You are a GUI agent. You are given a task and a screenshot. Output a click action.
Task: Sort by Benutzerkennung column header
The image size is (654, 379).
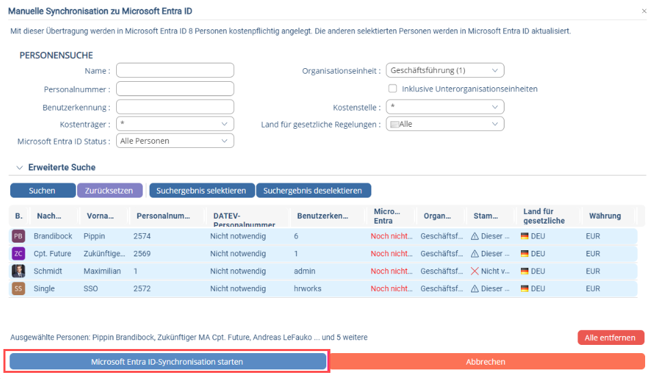(323, 215)
